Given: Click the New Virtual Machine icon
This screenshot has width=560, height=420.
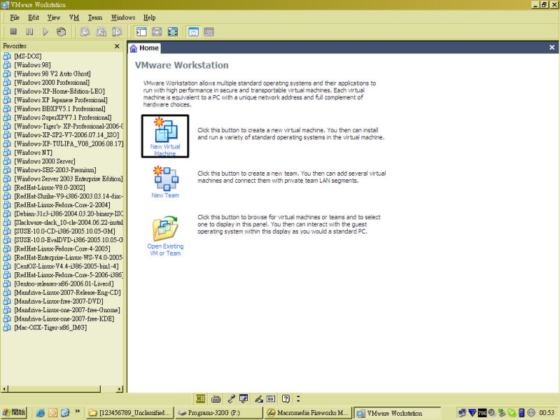Looking at the screenshot, I should [165, 130].
